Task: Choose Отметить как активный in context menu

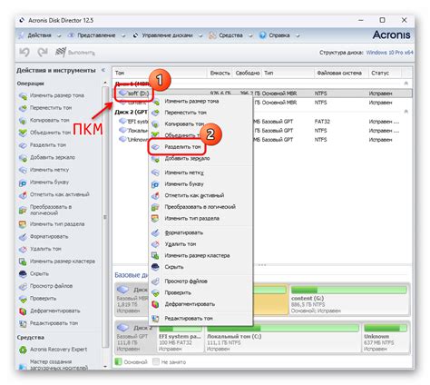Action: [200, 195]
